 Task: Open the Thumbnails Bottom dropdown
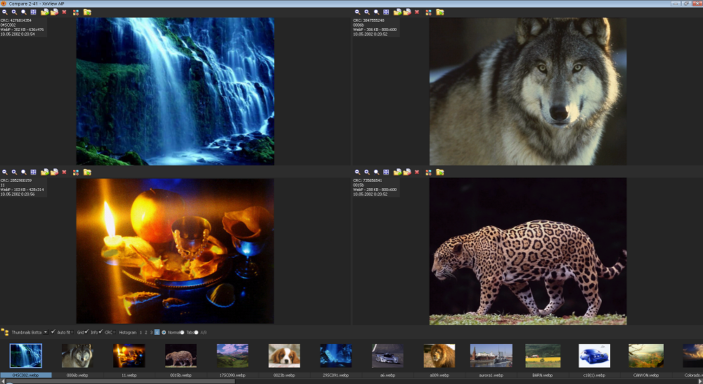point(27,332)
